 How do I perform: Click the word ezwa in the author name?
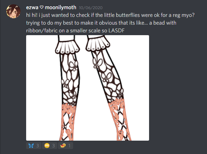[32, 7]
